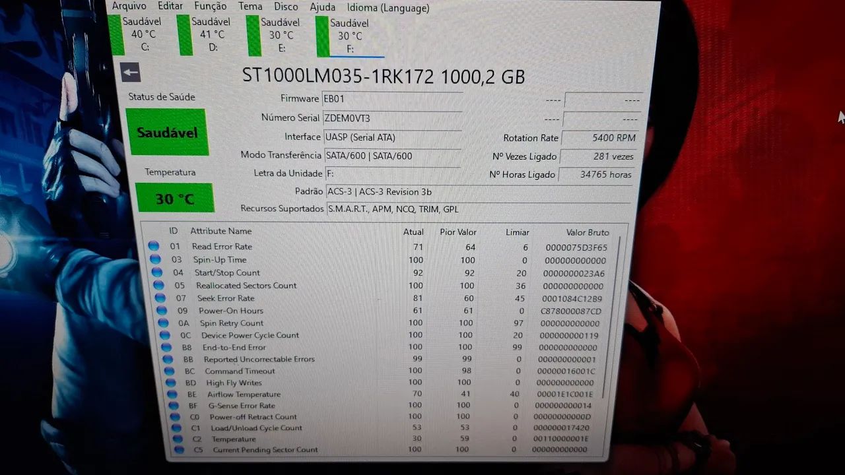Click the Pior Valor column header
This screenshot has height=475, width=845.
click(x=458, y=232)
